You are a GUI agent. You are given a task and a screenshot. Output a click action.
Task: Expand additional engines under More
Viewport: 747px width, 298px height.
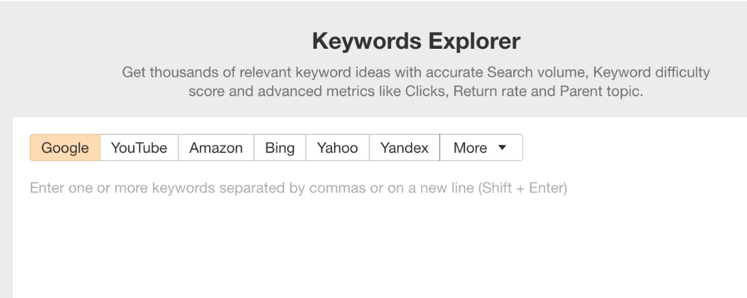[x=480, y=148]
